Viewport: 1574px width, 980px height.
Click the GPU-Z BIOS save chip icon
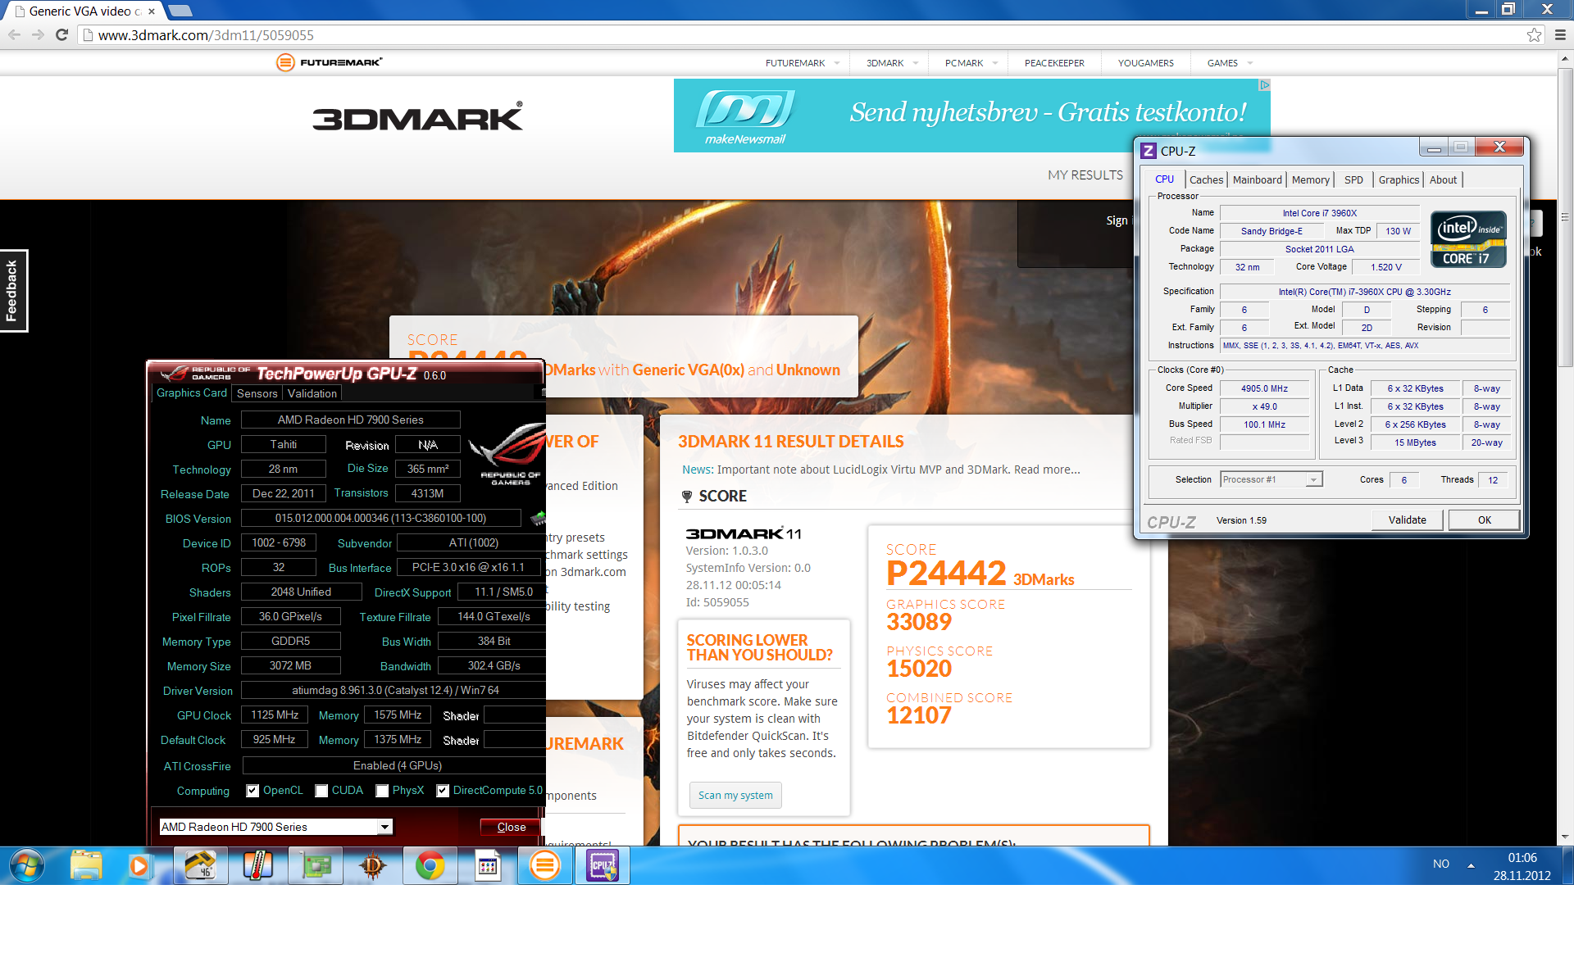[x=538, y=518]
